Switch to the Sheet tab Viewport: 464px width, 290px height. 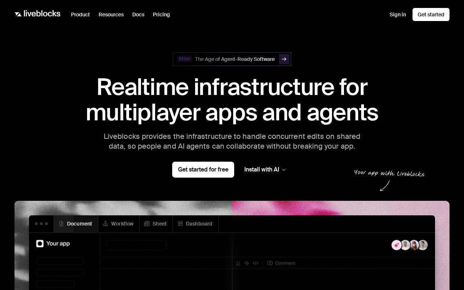coord(156,224)
